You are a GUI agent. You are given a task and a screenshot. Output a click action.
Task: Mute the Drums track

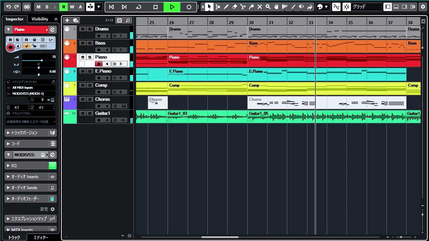click(x=82, y=29)
